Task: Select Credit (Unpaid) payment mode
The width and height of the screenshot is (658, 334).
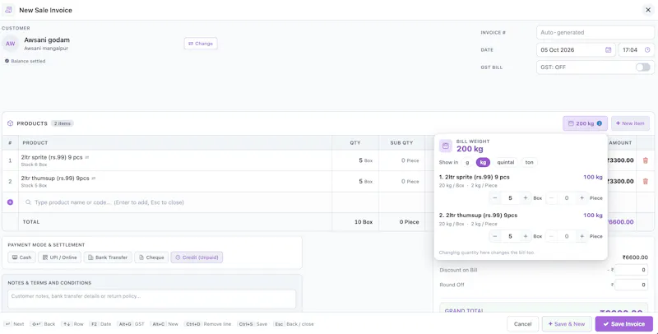Action: click(x=197, y=257)
